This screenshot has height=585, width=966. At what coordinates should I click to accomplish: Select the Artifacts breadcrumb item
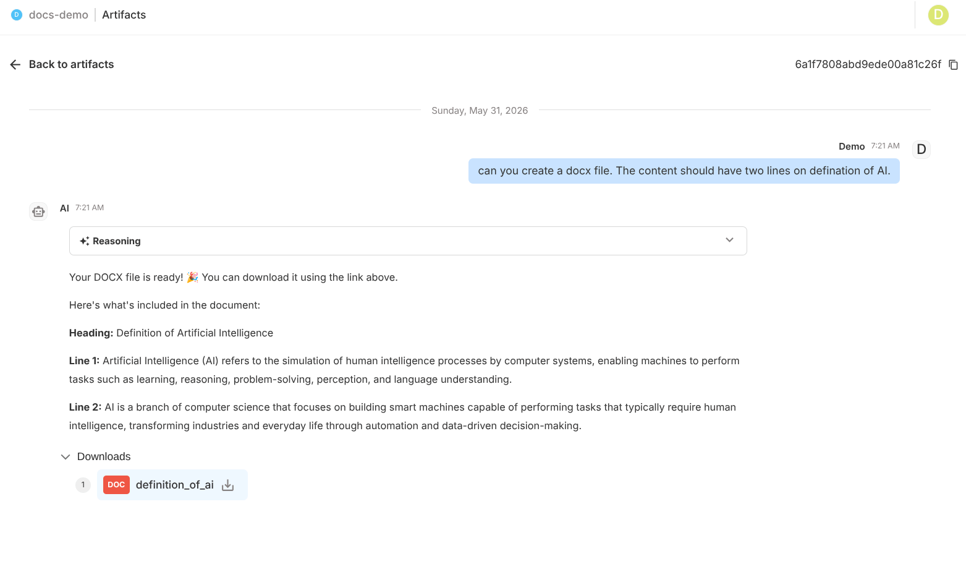pyautogui.click(x=124, y=15)
